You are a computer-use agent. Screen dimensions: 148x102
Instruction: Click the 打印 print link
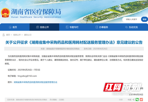pos(121,100)
